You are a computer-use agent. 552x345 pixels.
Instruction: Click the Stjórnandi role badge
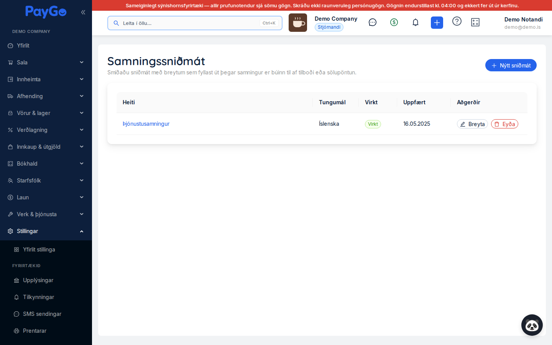[x=329, y=27]
